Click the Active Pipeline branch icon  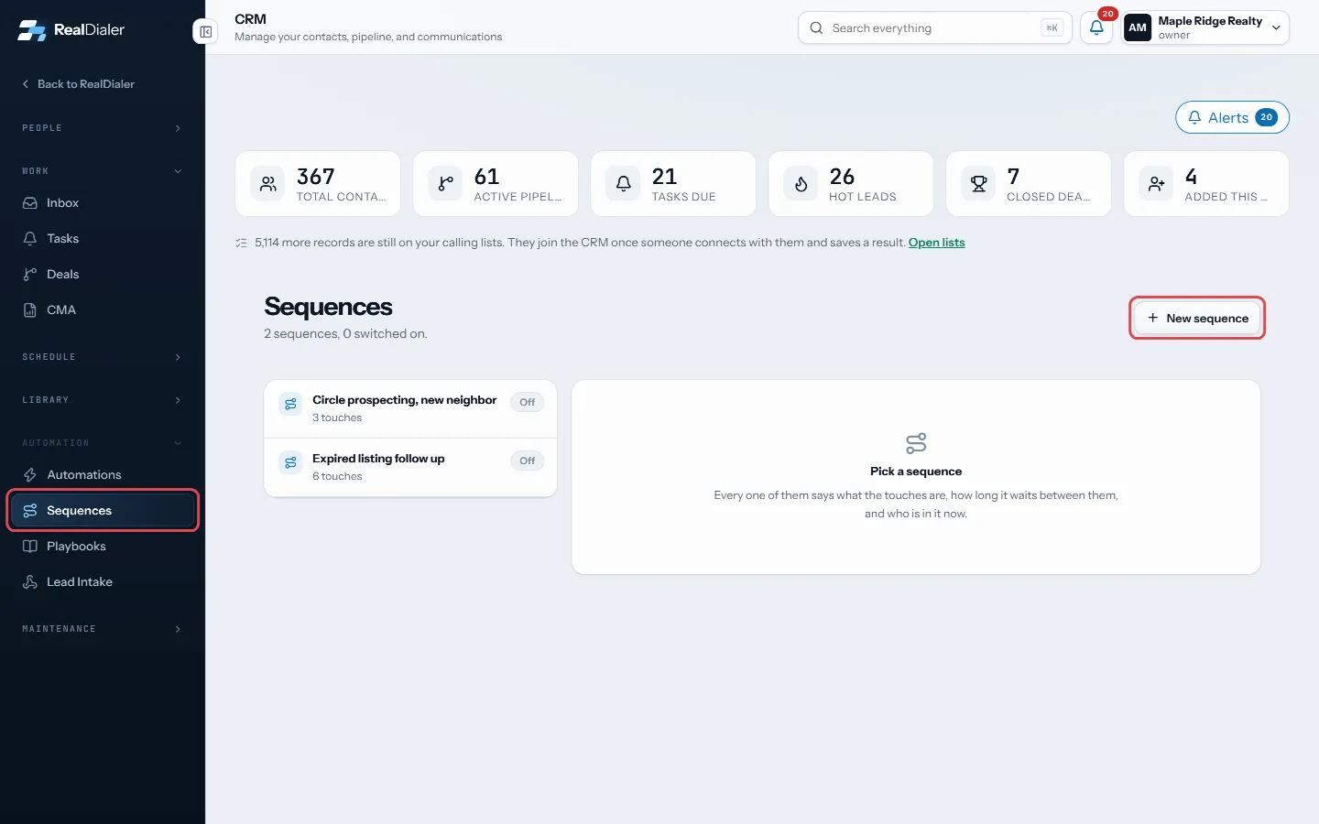pos(445,184)
